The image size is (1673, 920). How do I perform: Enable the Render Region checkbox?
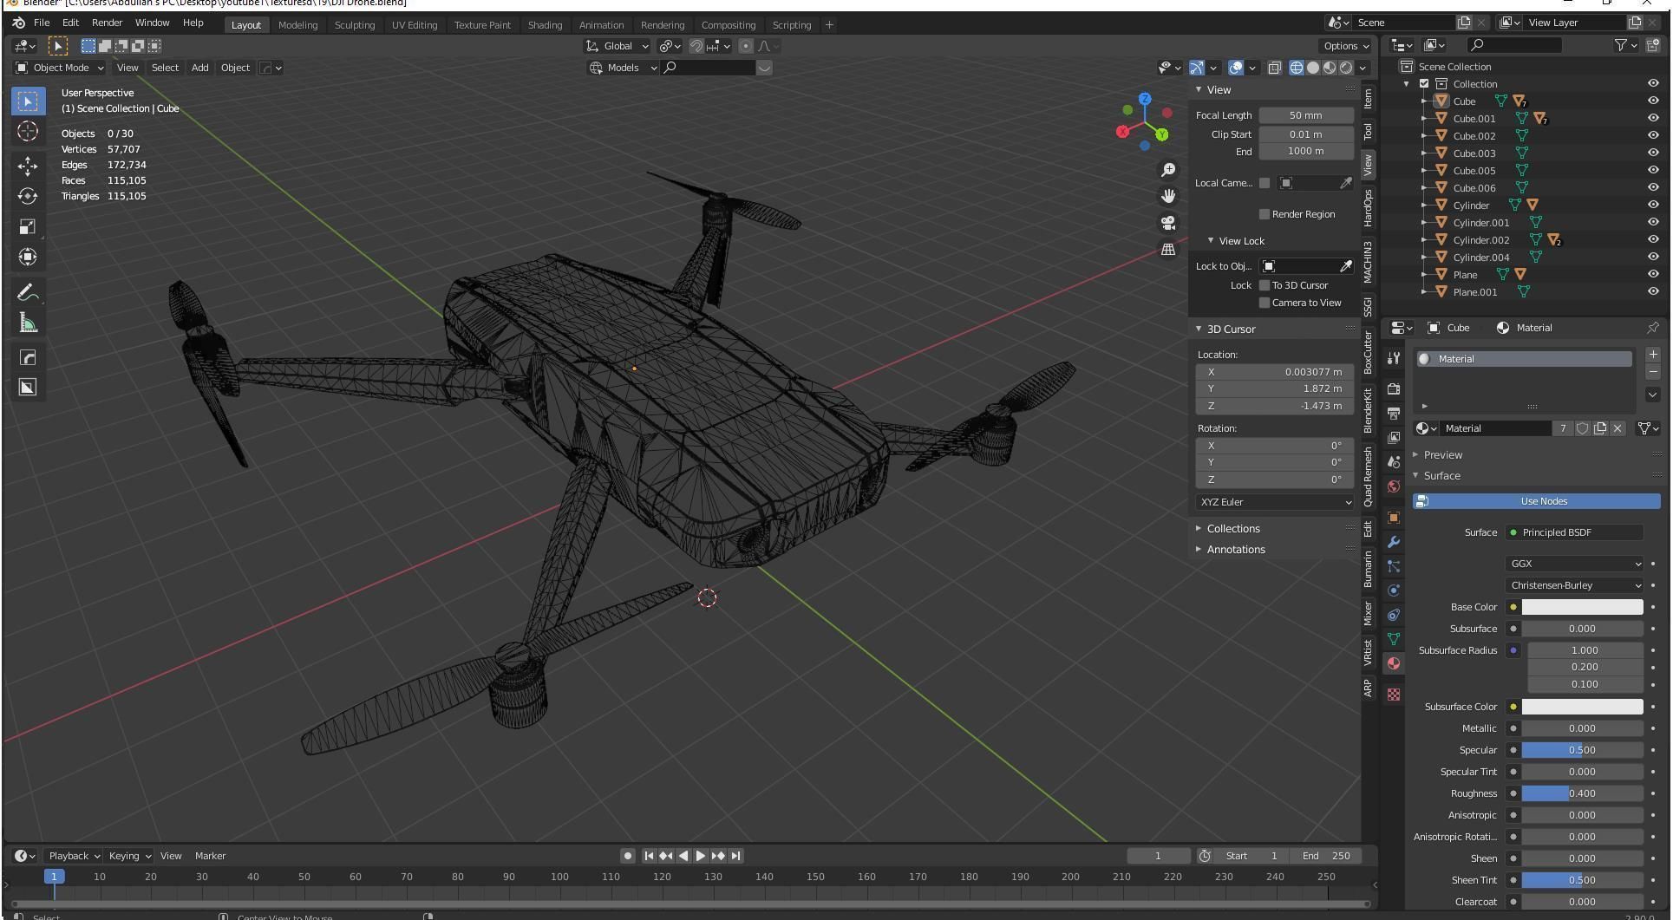pyautogui.click(x=1264, y=214)
